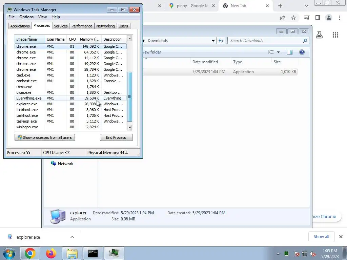Open Task Manager View menu
This screenshot has width=347, height=260.
coord(42,17)
